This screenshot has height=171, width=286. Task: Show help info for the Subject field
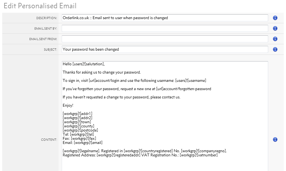[275, 49]
